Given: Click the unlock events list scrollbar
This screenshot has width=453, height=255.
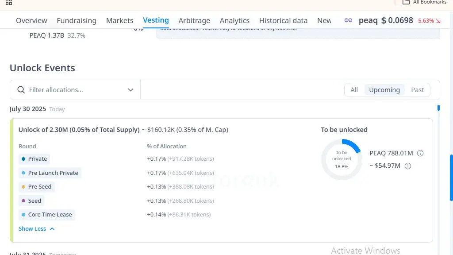Looking at the screenshot, I should point(438,108).
